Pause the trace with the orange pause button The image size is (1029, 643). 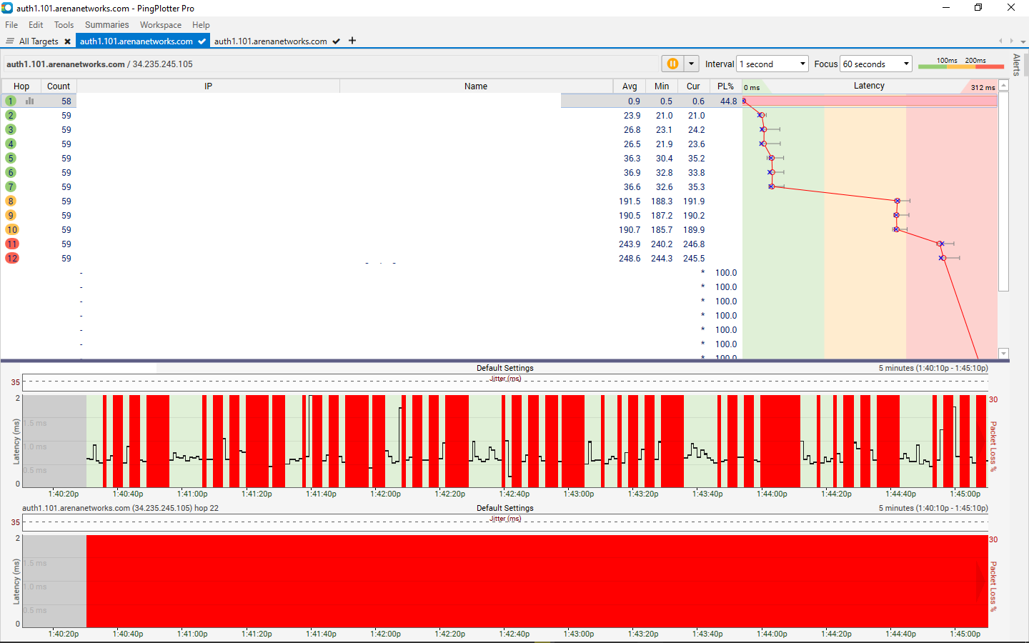point(672,64)
